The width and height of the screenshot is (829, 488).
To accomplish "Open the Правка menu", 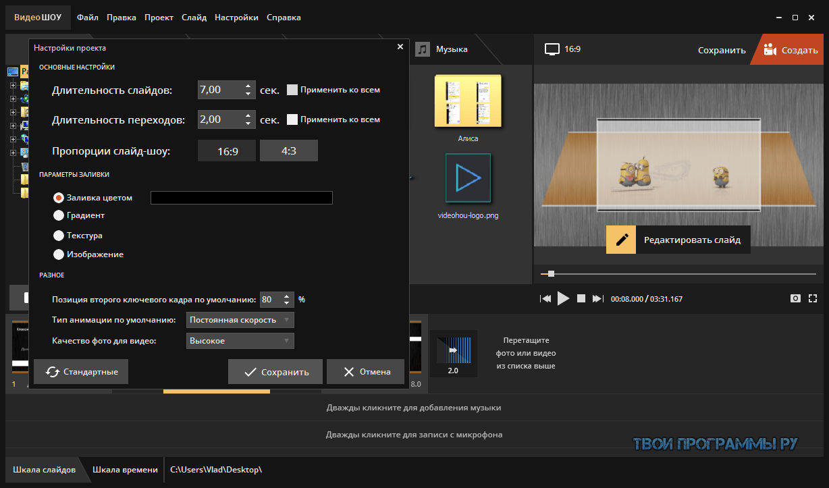I will tap(122, 18).
